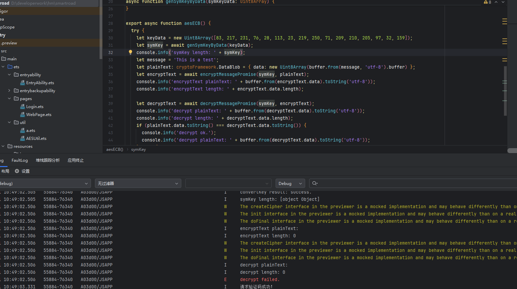This screenshot has width=517, height=289.
Task: Collapse the resources folder node
Action: pos(3,146)
